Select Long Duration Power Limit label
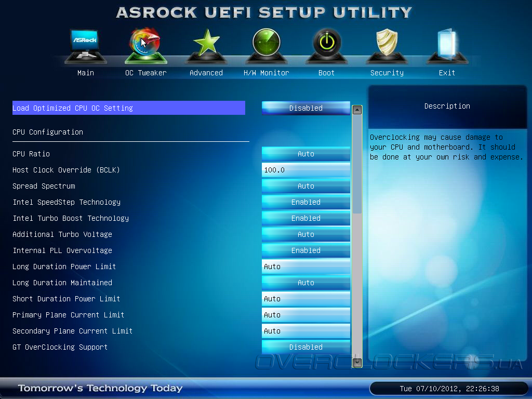532x399 pixels. coord(64,267)
